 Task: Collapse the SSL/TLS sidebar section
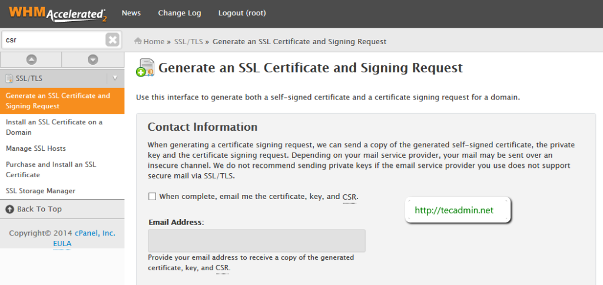[x=115, y=78]
